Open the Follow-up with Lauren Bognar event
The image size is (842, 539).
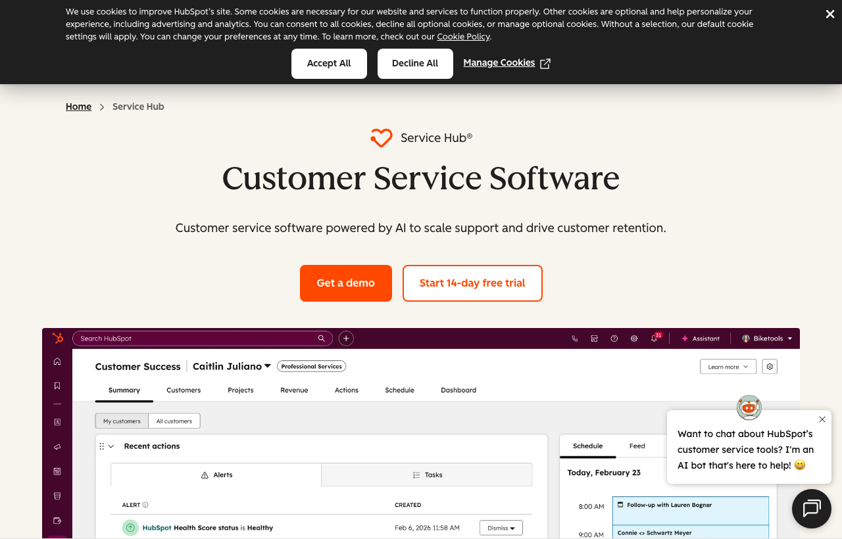pyautogui.click(x=690, y=510)
